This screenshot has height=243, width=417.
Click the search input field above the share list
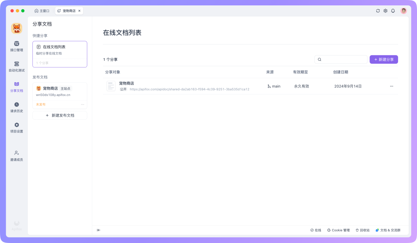click(341, 59)
